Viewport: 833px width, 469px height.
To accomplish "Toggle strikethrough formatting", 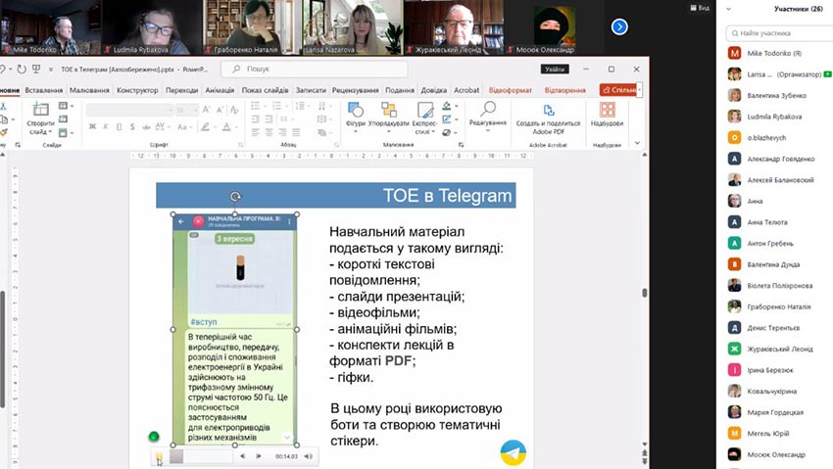I will tap(144, 127).
